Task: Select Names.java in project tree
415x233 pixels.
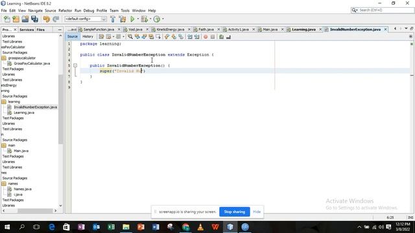Action: (x=23, y=189)
